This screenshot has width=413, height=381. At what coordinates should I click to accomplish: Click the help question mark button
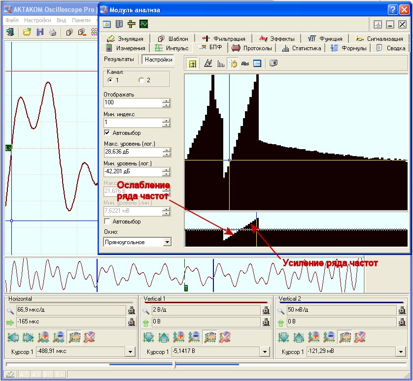coord(392,9)
